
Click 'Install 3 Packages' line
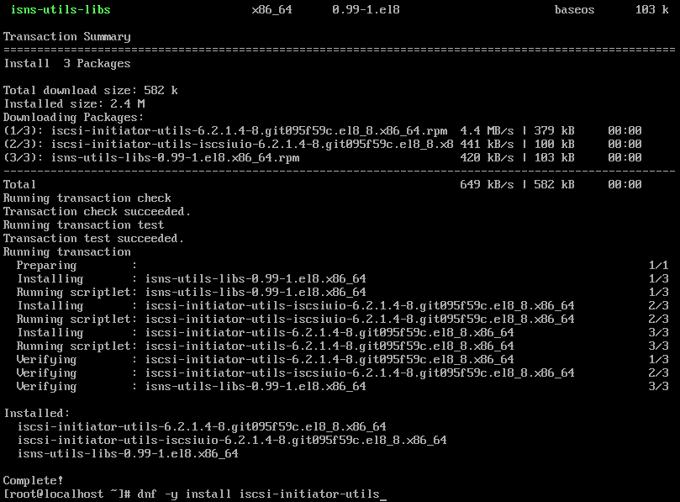point(66,64)
